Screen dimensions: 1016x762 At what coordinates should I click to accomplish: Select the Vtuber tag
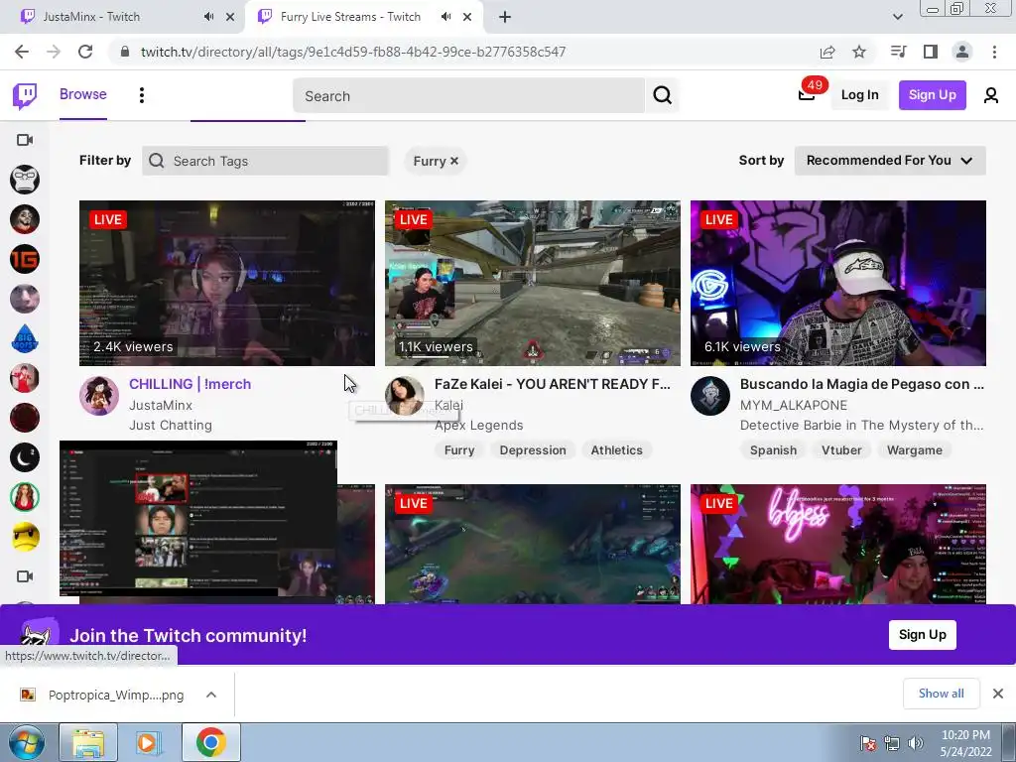tap(841, 450)
